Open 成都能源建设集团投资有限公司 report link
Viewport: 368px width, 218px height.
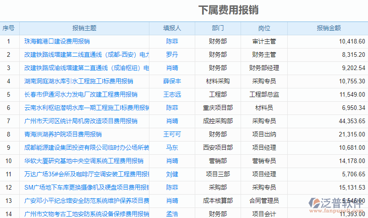87,147
